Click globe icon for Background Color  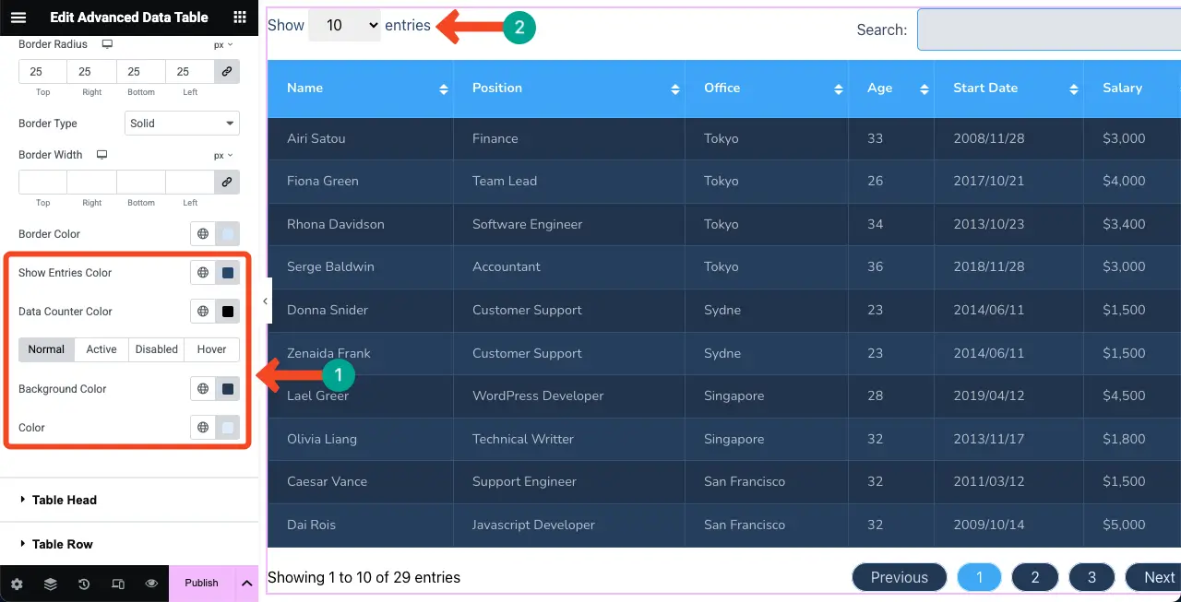click(x=203, y=389)
